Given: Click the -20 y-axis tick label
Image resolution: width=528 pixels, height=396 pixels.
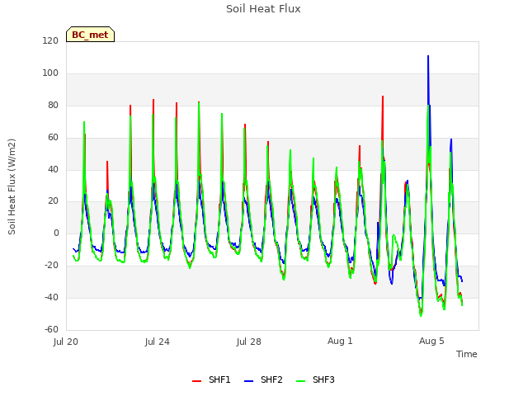Looking at the screenshot, I should [x=51, y=266].
